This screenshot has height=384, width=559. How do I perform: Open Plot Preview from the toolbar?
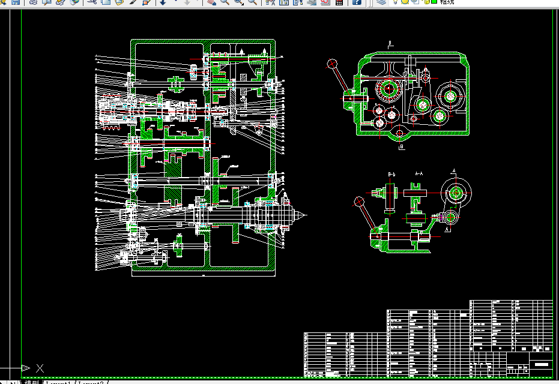click(x=47, y=2)
